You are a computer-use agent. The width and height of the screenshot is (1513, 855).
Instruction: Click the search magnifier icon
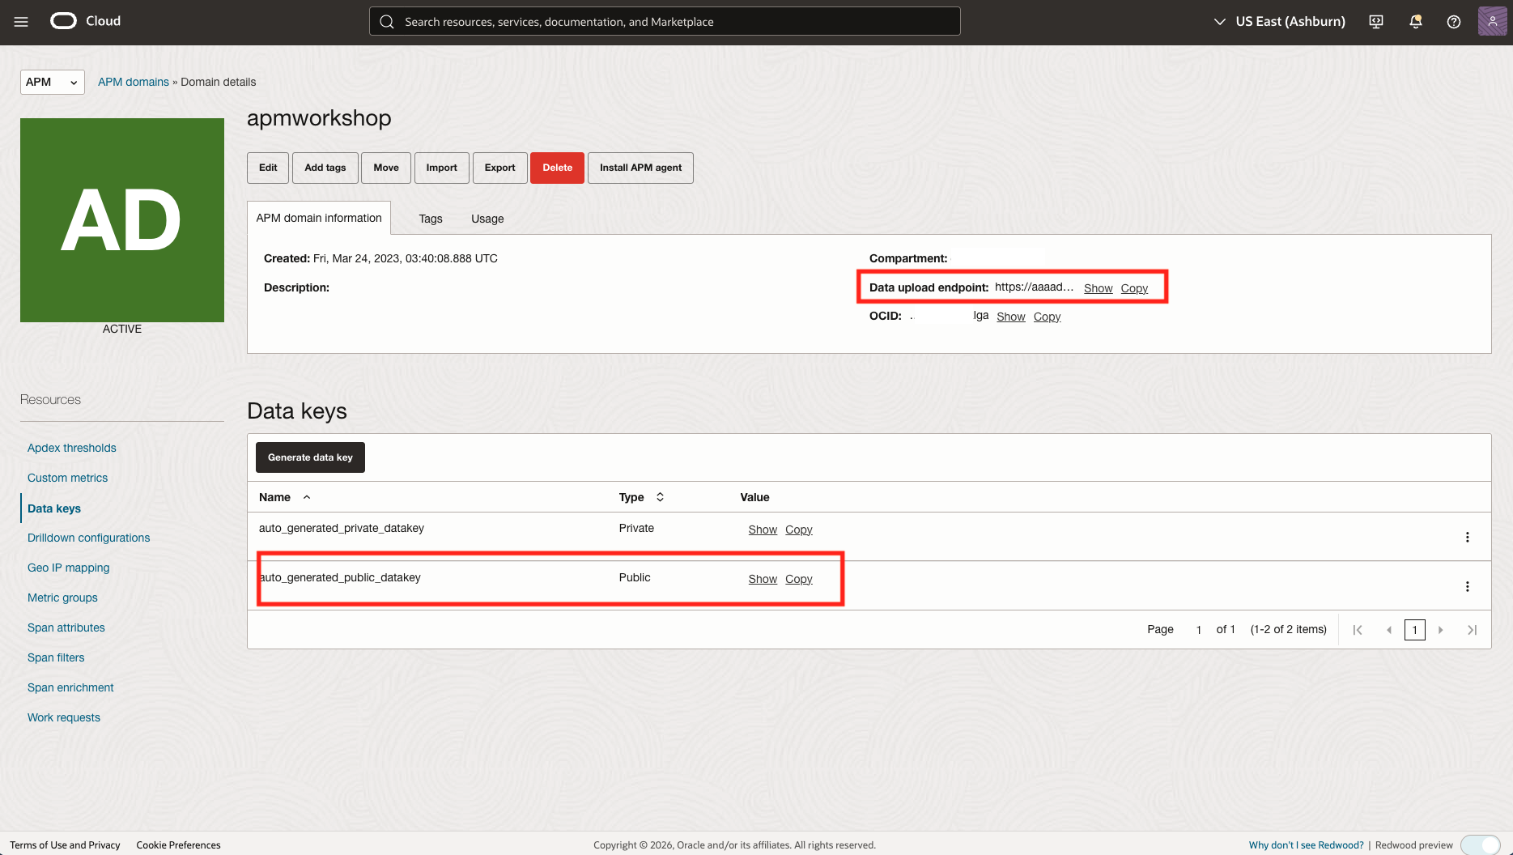pyautogui.click(x=386, y=21)
